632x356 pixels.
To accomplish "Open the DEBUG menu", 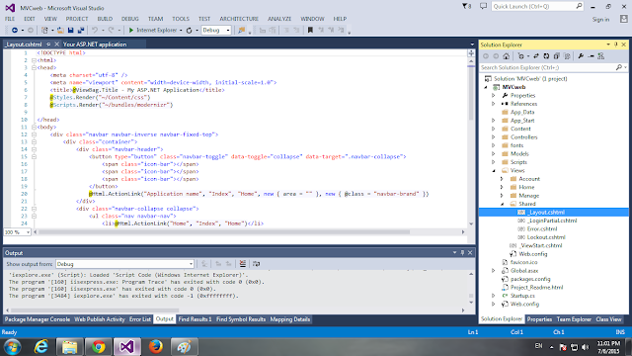I will tap(129, 19).
